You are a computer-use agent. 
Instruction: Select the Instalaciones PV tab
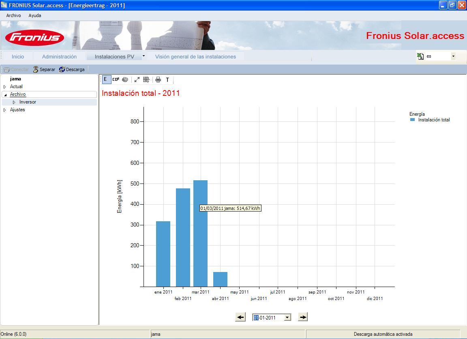[114, 56]
